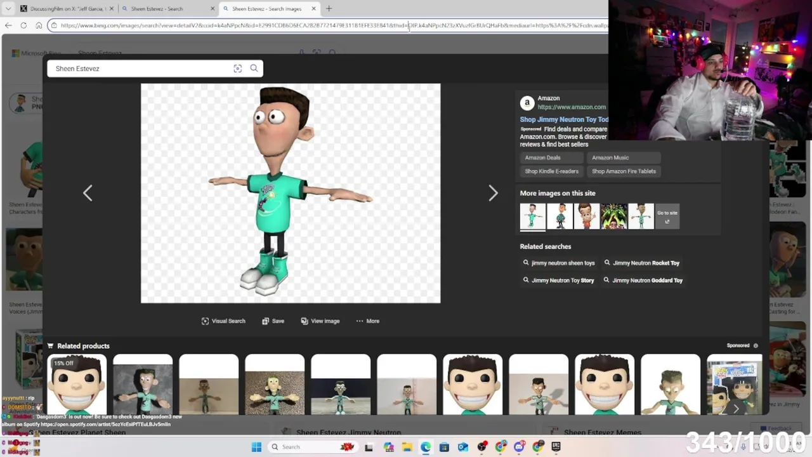Save the image to collections
Image resolution: width=812 pixels, height=457 pixels.
pyautogui.click(x=273, y=321)
